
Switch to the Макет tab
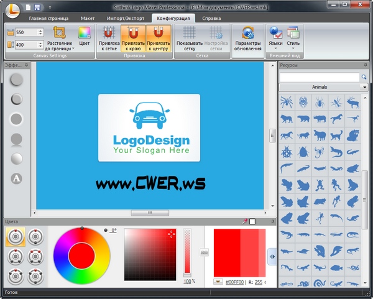(x=88, y=19)
